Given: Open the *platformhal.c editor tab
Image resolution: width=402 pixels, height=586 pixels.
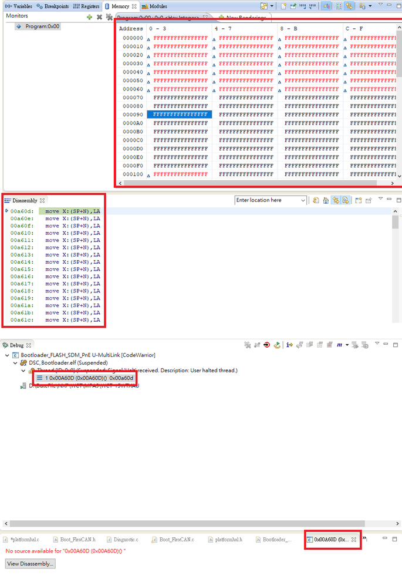Looking at the screenshot, I should 21,540.
